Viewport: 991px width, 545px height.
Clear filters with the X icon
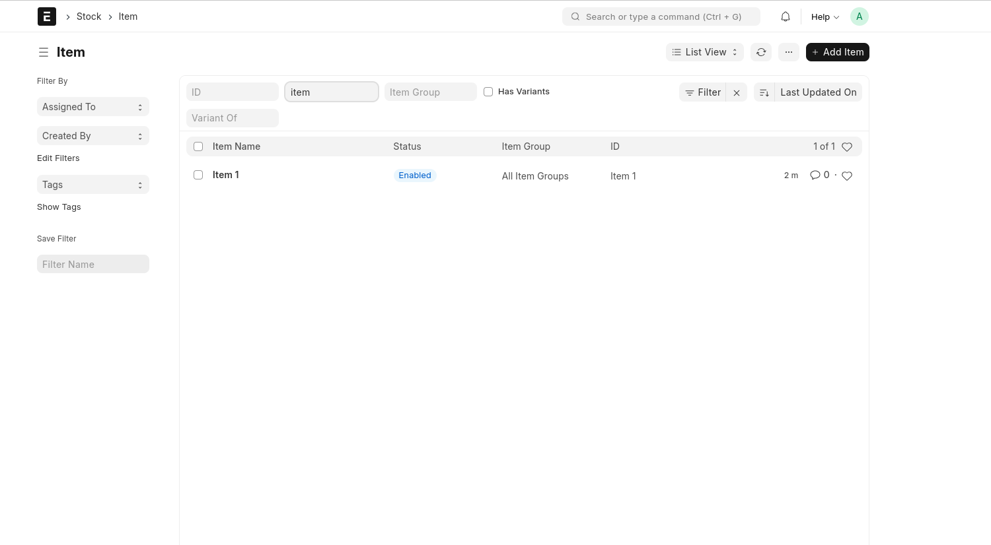(737, 93)
